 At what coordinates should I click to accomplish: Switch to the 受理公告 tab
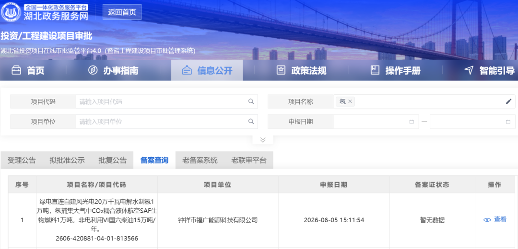pyautogui.click(x=22, y=161)
